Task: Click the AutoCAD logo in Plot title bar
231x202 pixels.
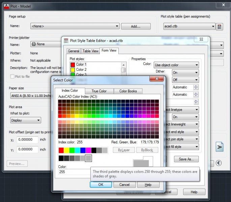Action: coord(5,6)
